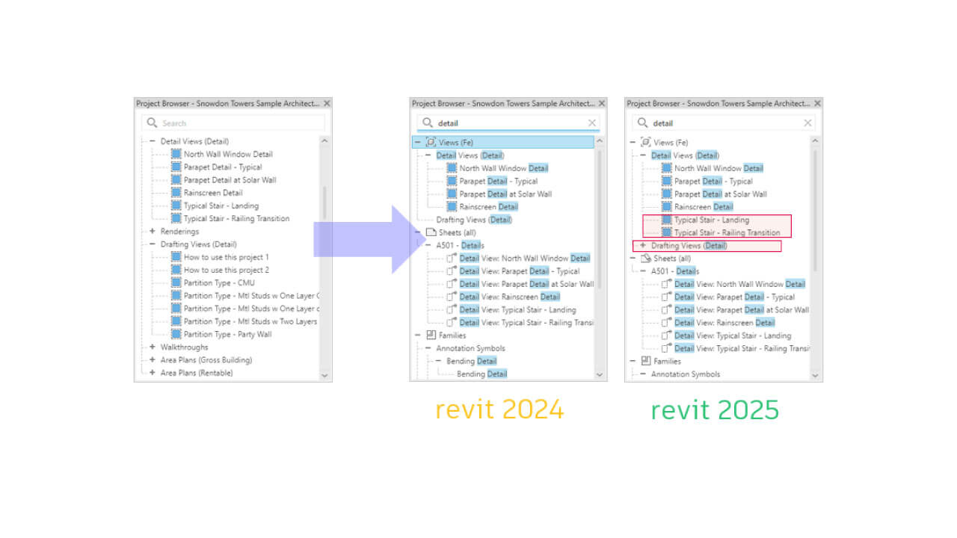Click the Parapet Detail - Typical view icon in left panel
Viewport: 957px width, 538px height.
[176, 167]
